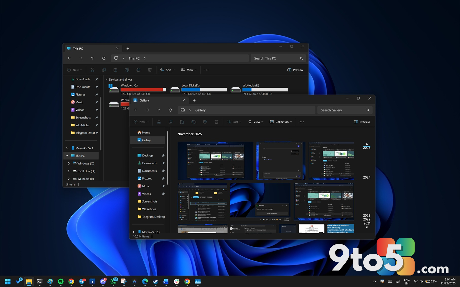The image size is (460, 287).
Task: Open Spotify from the taskbar
Action: (x=61, y=281)
